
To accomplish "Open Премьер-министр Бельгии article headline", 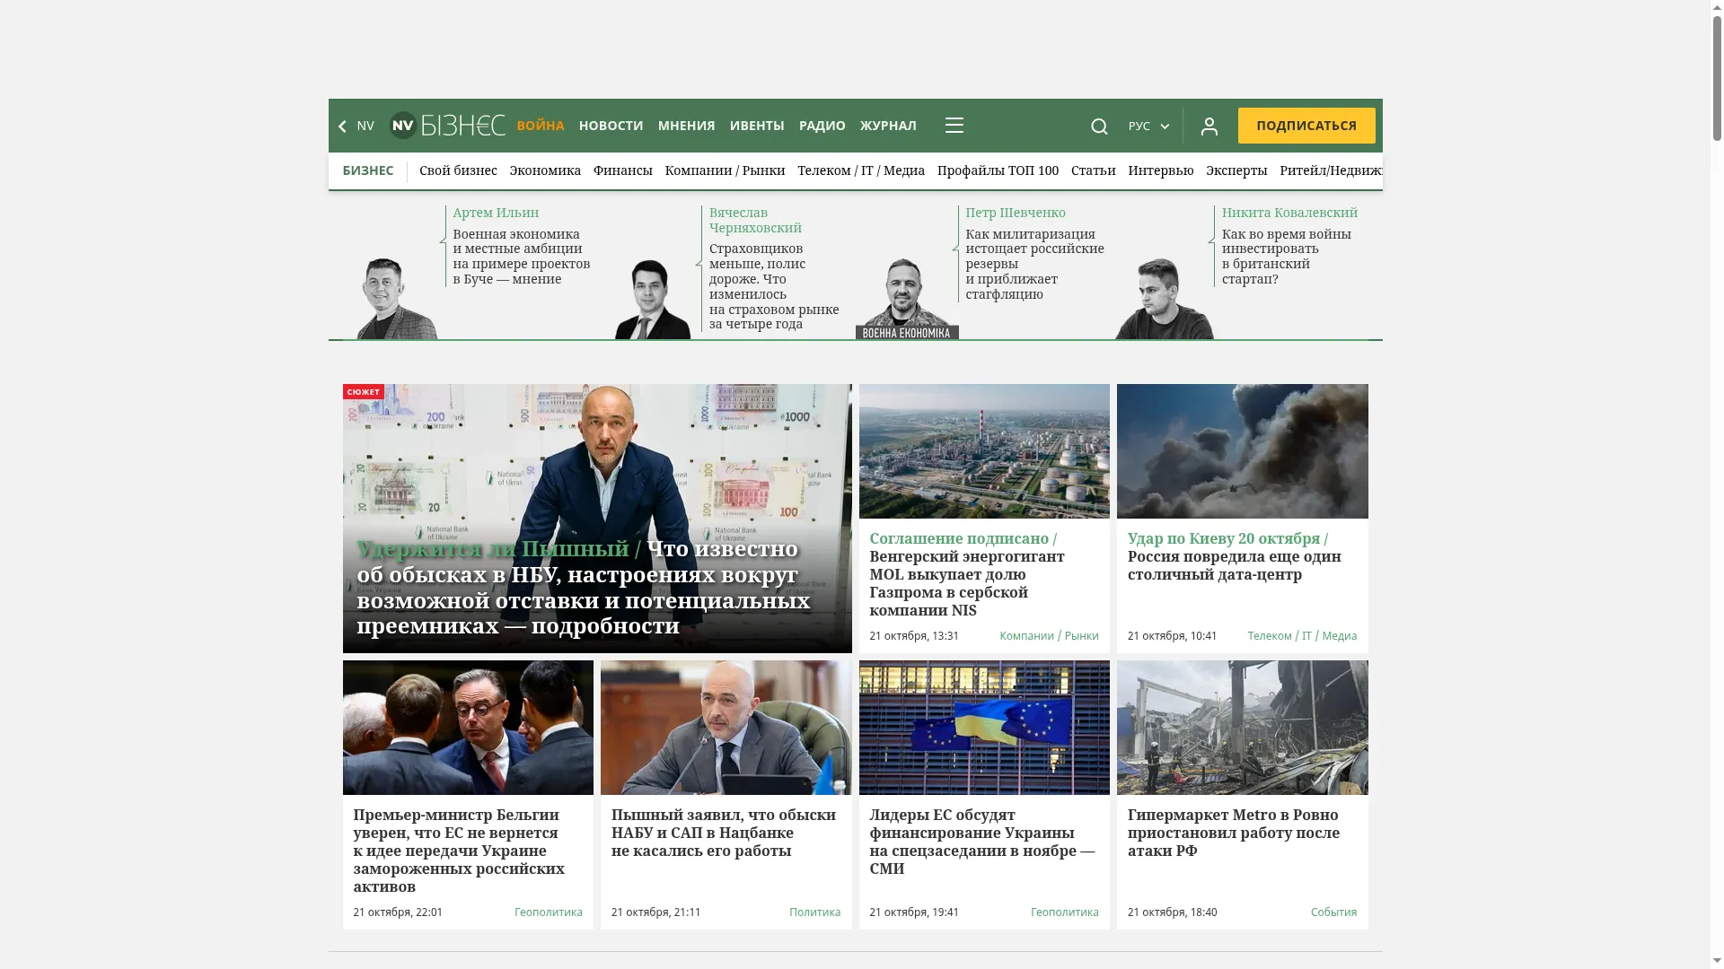I will point(459,851).
